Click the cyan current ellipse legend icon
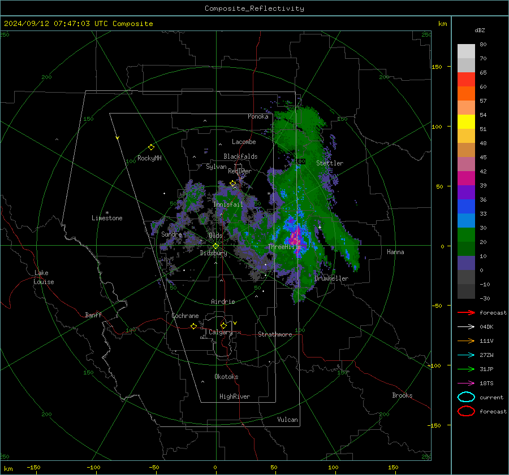Image resolution: width=509 pixels, height=475 pixels. [x=466, y=397]
